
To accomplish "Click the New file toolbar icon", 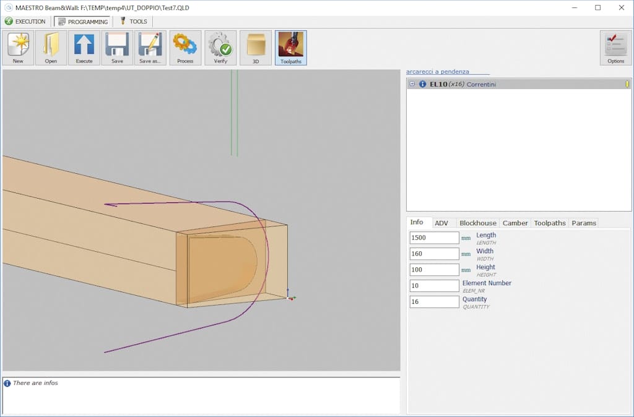I will pos(18,48).
